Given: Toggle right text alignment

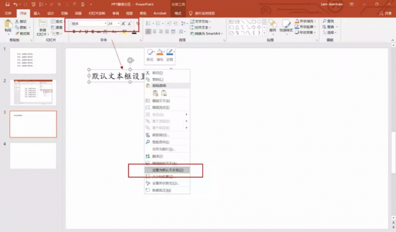Looking at the screenshot, I should pyautogui.click(x=161, y=32).
